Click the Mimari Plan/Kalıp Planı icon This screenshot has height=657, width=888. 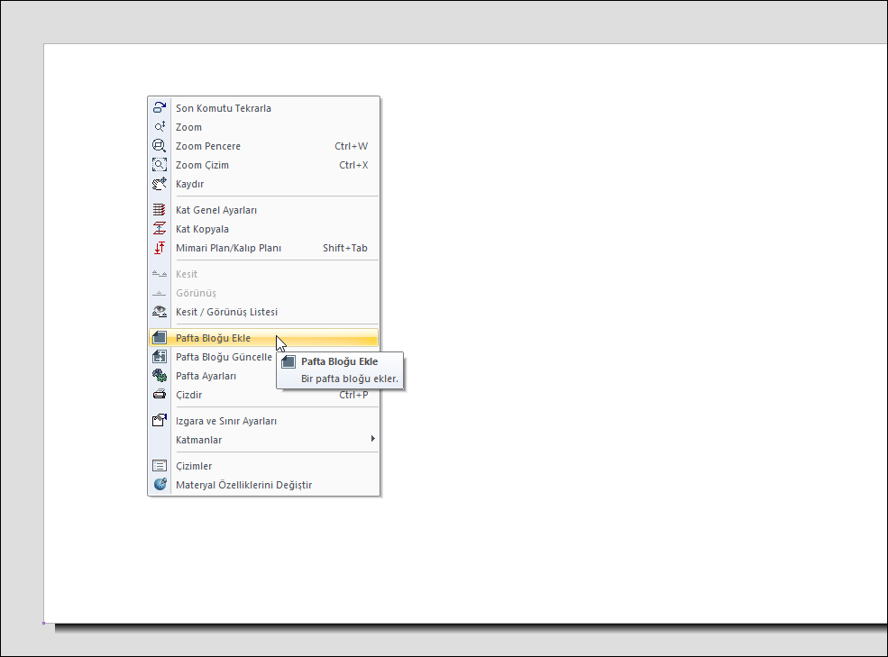coord(160,248)
